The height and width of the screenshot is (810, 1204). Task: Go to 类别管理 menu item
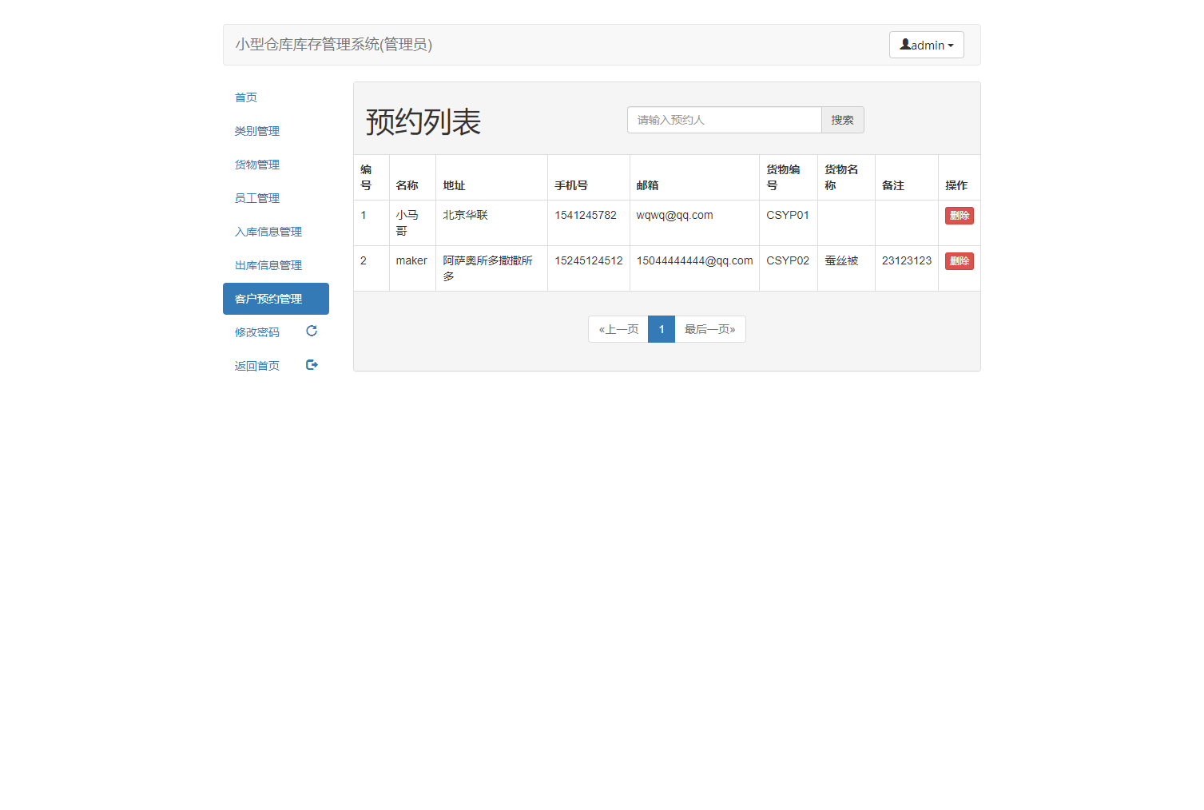(276, 131)
